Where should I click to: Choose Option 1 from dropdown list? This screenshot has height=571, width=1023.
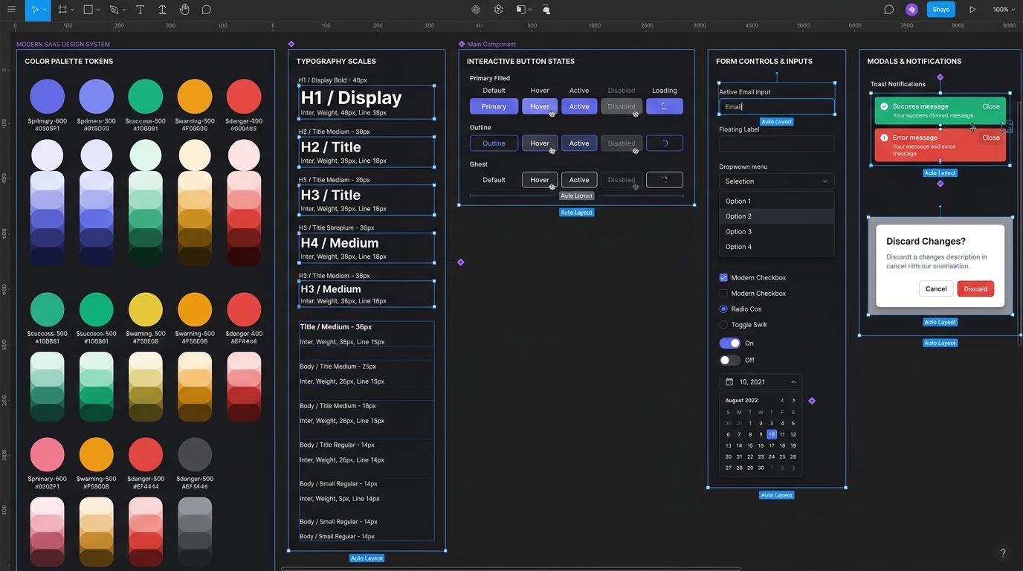click(776, 201)
